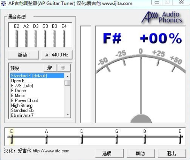Select the G3 string icon
190x160 pixels.
(x=45, y=38)
